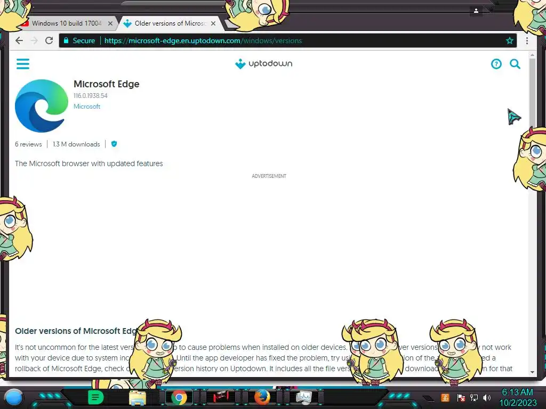The width and height of the screenshot is (546, 409).
Task: Bookmark this page with the star
Action: (x=509, y=40)
